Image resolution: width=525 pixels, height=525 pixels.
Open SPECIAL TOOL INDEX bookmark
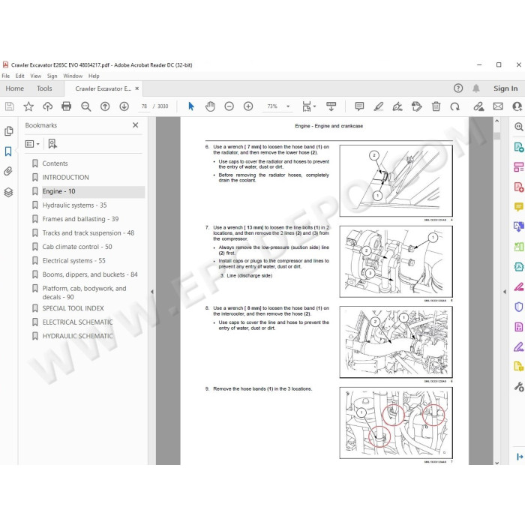[x=73, y=308]
